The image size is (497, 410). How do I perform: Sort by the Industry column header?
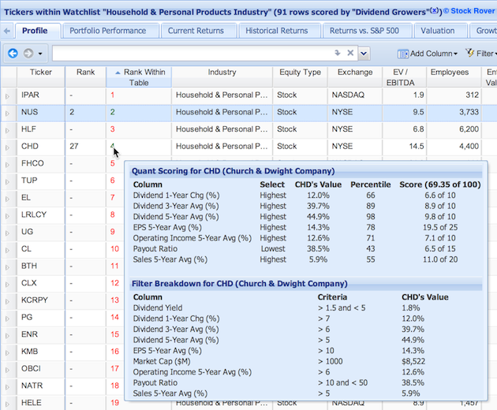tap(222, 77)
